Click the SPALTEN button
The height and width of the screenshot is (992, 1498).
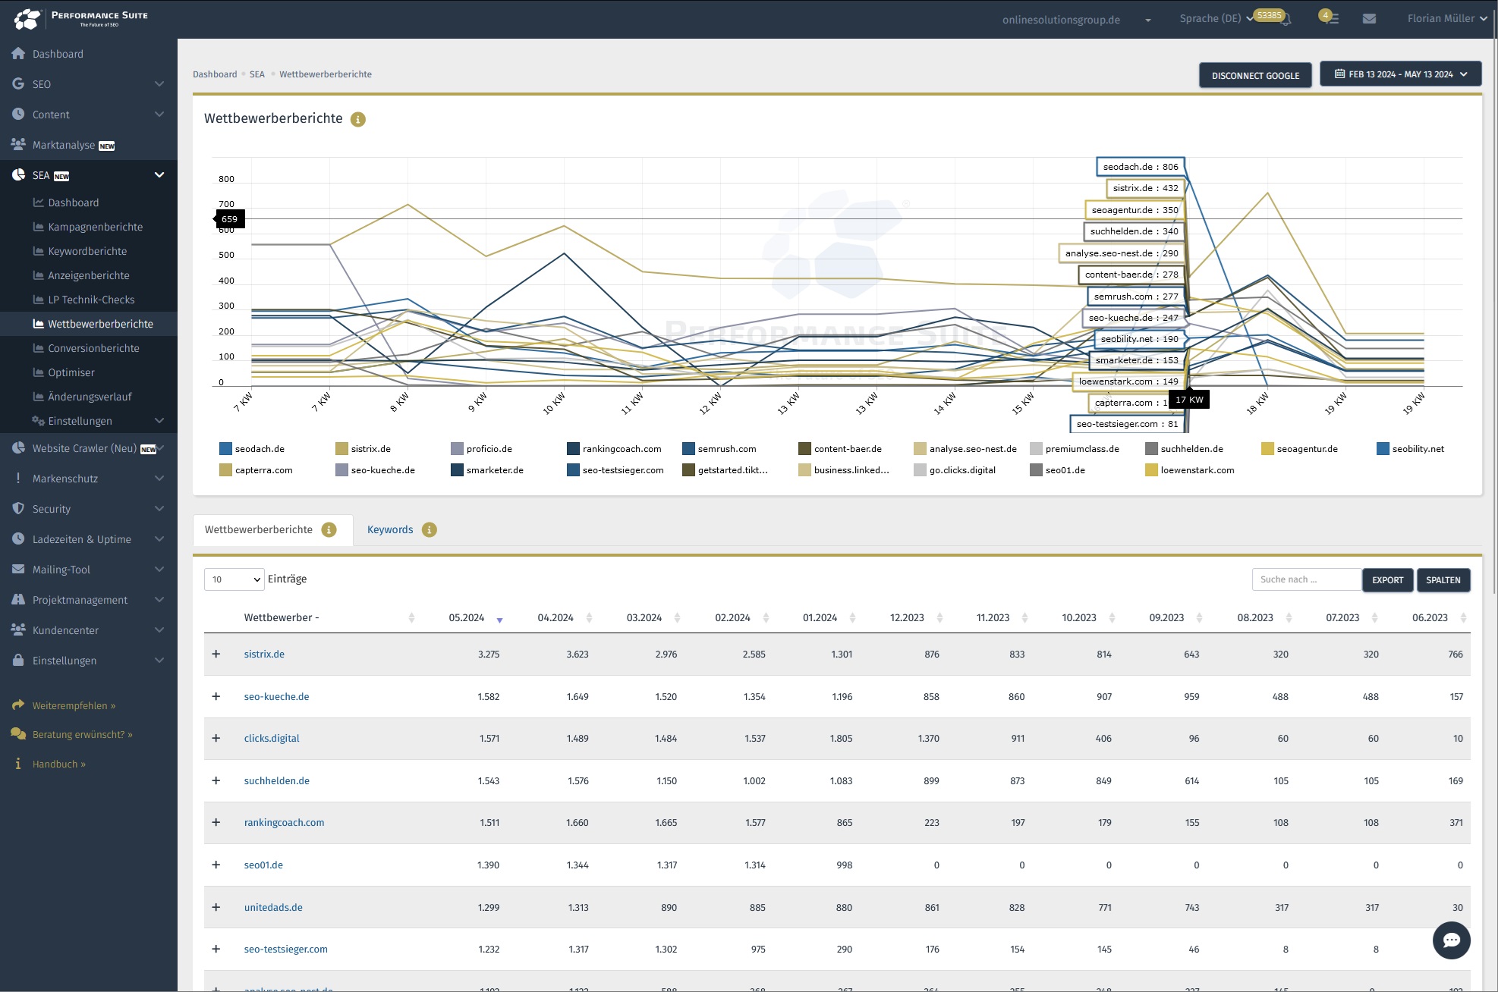coord(1443,580)
